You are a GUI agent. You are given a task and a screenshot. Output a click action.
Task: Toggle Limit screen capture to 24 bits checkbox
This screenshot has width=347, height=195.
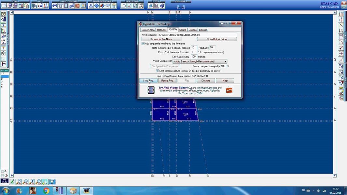click(x=157, y=71)
